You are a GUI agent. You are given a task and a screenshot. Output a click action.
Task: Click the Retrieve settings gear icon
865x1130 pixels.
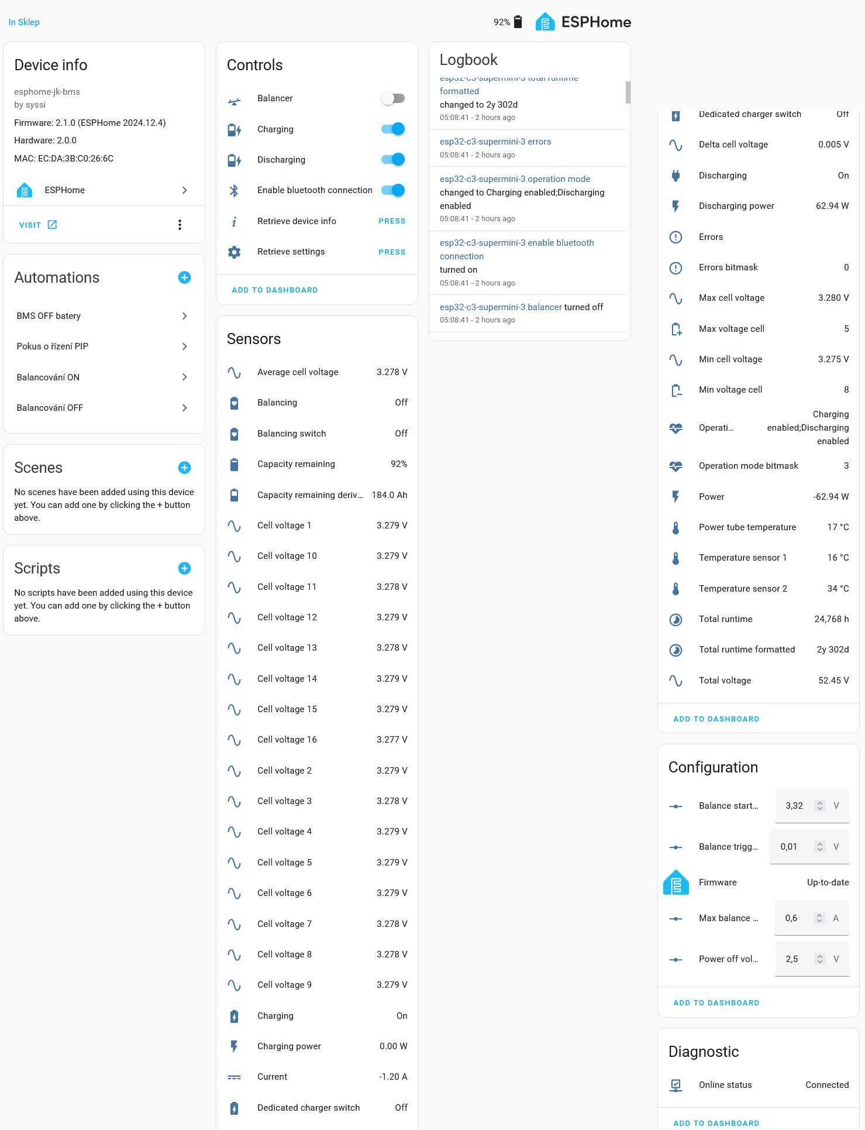[x=234, y=252]
